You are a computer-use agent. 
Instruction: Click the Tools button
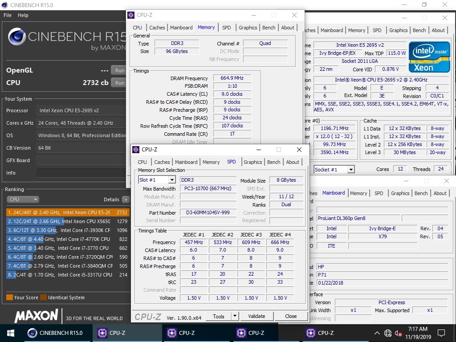[218, 316]
